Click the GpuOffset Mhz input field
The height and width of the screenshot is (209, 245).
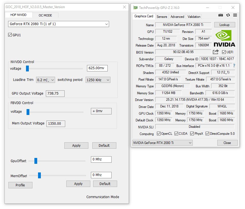point(101,159)
